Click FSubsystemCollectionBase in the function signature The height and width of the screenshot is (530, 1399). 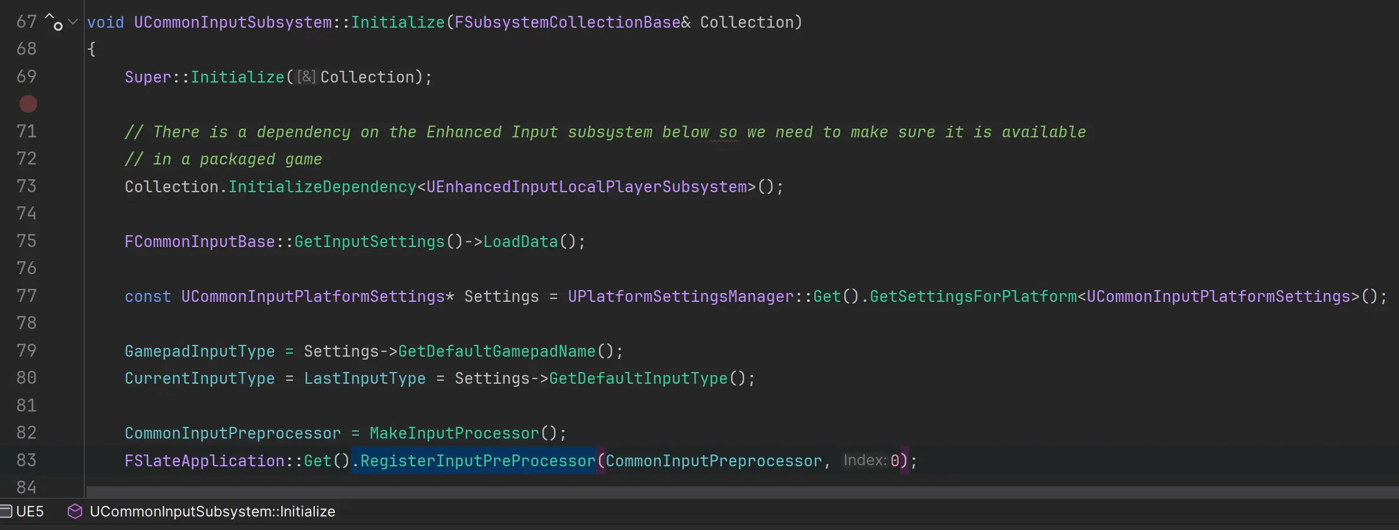[567, 22]
